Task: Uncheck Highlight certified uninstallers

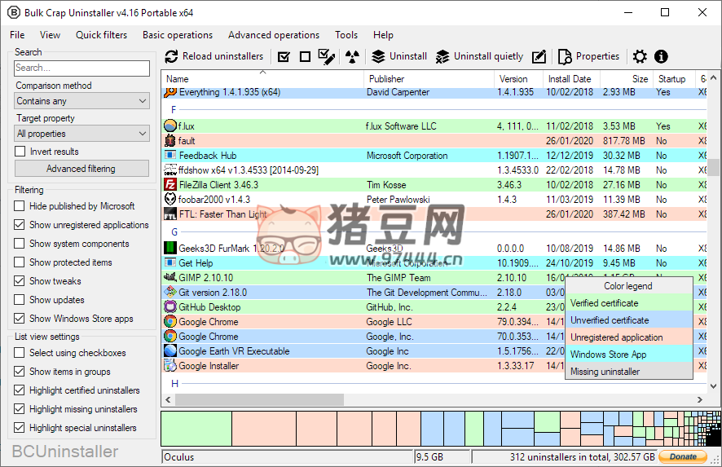Action: point(20,390)
